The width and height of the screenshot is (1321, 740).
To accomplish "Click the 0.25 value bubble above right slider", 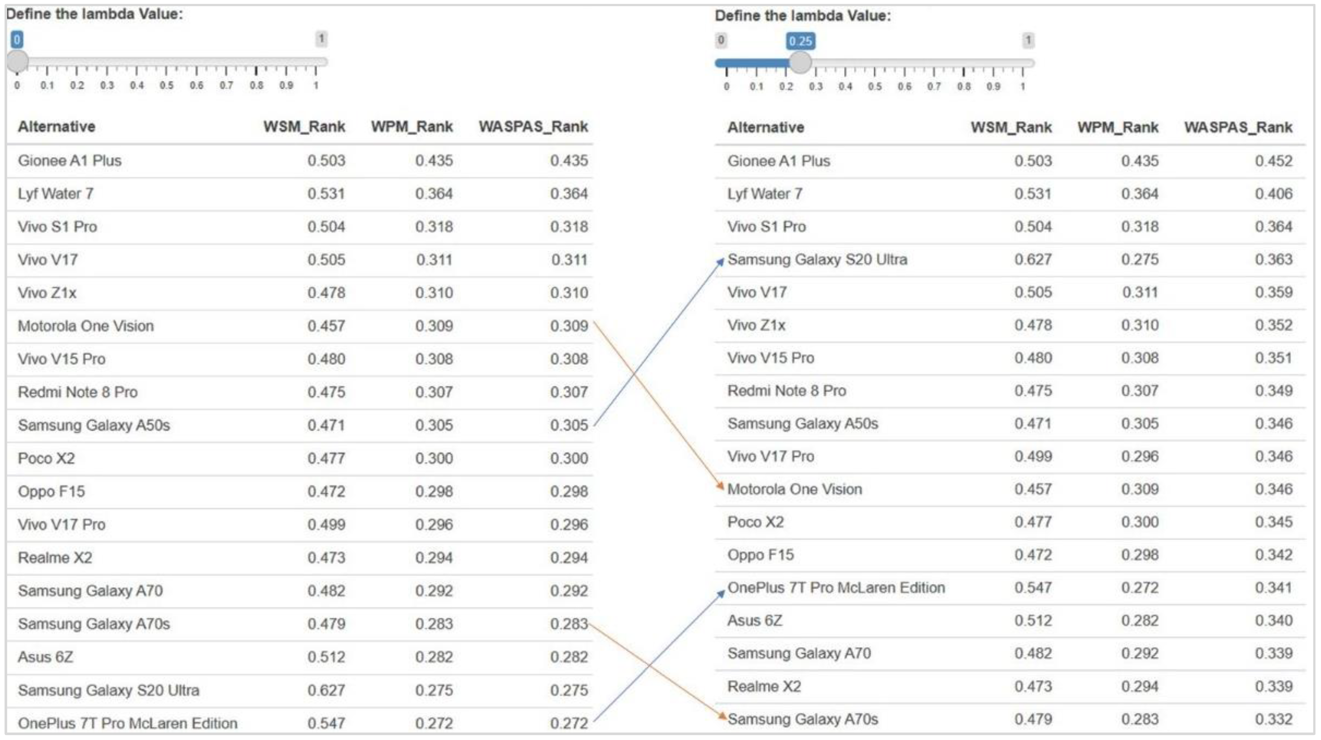I will [x=800, y=41].
